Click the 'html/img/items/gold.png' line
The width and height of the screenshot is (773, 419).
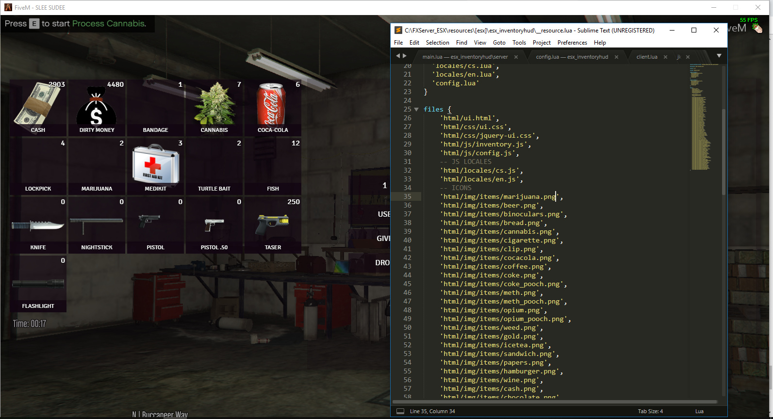point(492,336)
